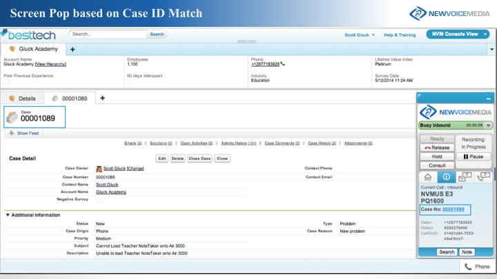Click the header collapse handle below search
497x279 pixels.
pyautogui.click(x=246, y=41)
